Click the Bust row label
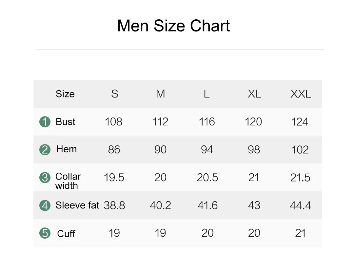This screenshot has width=354, height=259. click(x=66, y=122)
